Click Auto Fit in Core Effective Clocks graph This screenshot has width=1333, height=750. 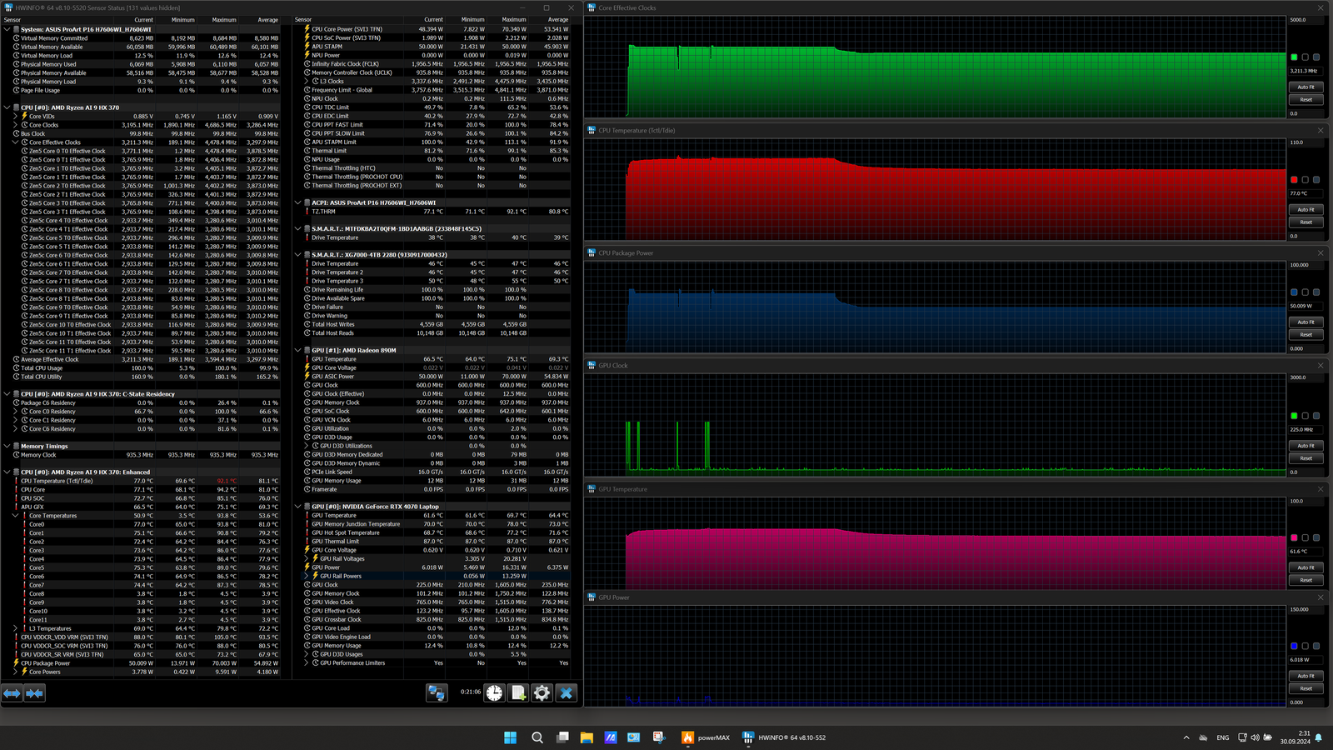(1306, 87)
